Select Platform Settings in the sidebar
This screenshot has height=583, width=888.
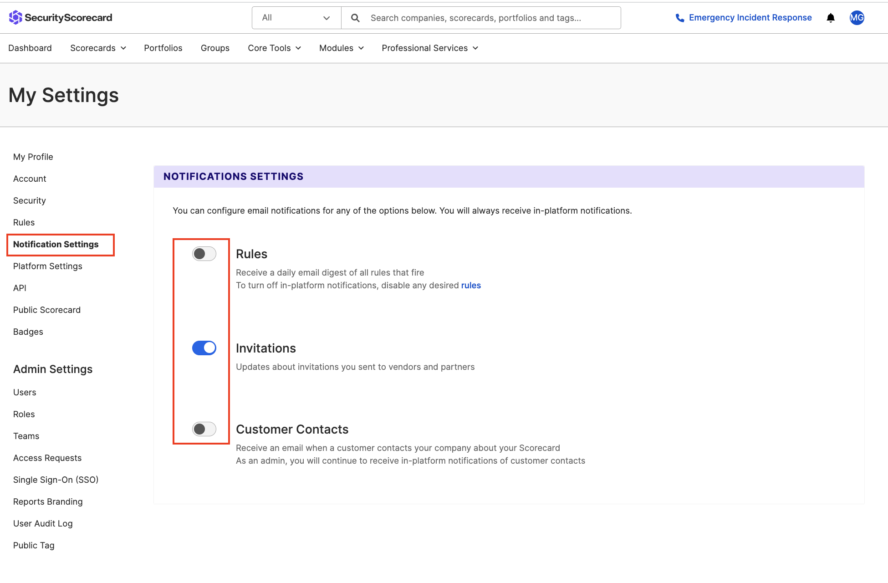(47, 266)
